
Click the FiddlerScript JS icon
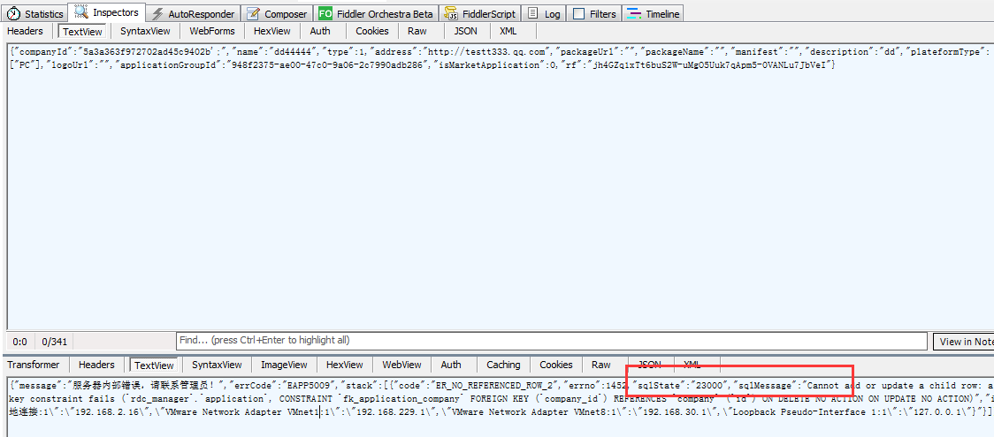(451, 13)
